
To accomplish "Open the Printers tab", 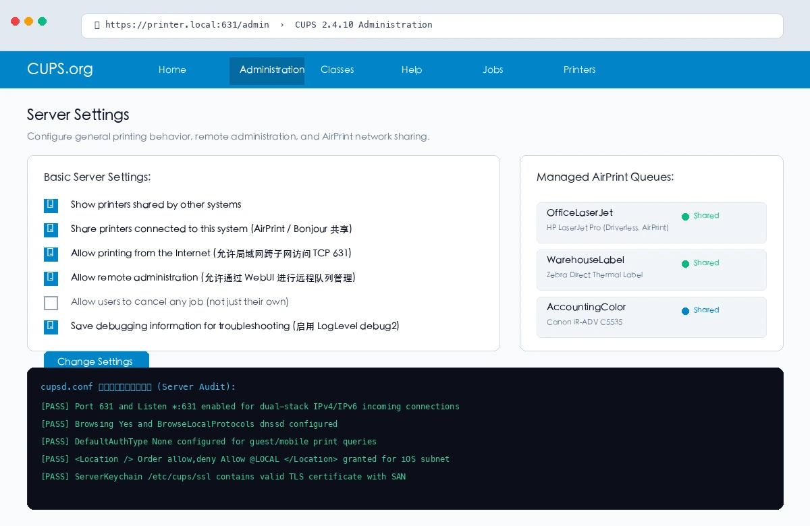I will click(580, 70).
